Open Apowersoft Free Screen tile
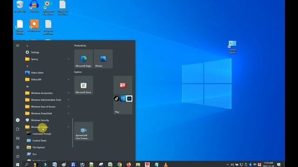Screen dimensions: 298x167 (84, 131)
